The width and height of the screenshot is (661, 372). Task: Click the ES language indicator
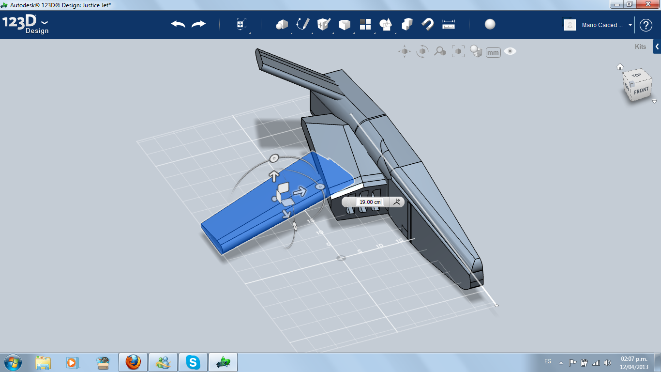click(548, 361)
